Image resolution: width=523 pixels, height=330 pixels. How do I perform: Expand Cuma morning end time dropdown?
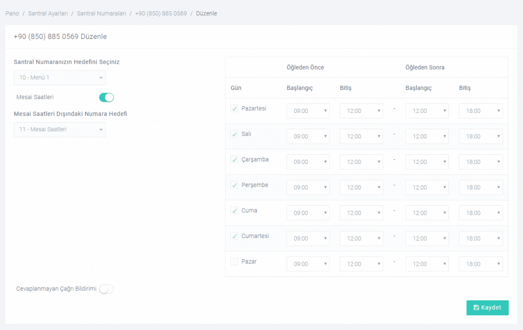point(361,213)
